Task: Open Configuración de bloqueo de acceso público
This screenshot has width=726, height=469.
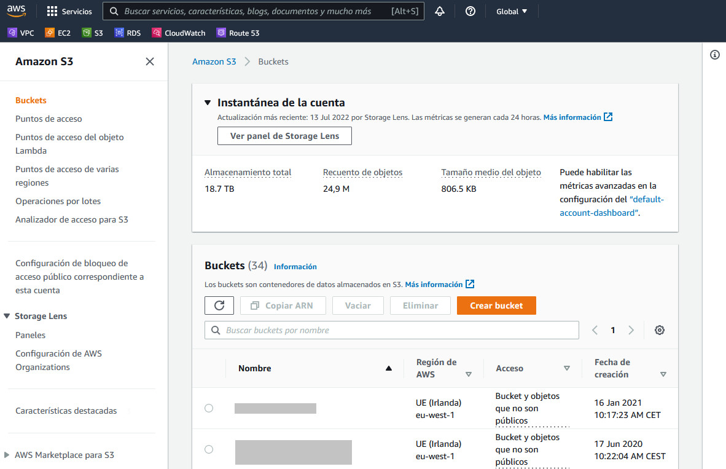Action: coord(80,277)
